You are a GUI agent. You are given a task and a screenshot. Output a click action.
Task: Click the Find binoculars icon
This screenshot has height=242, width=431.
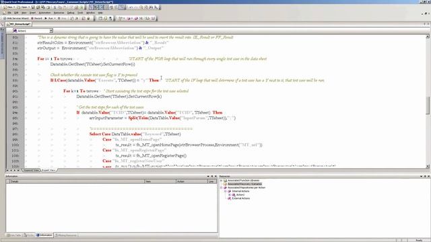[x=151, y=7]
